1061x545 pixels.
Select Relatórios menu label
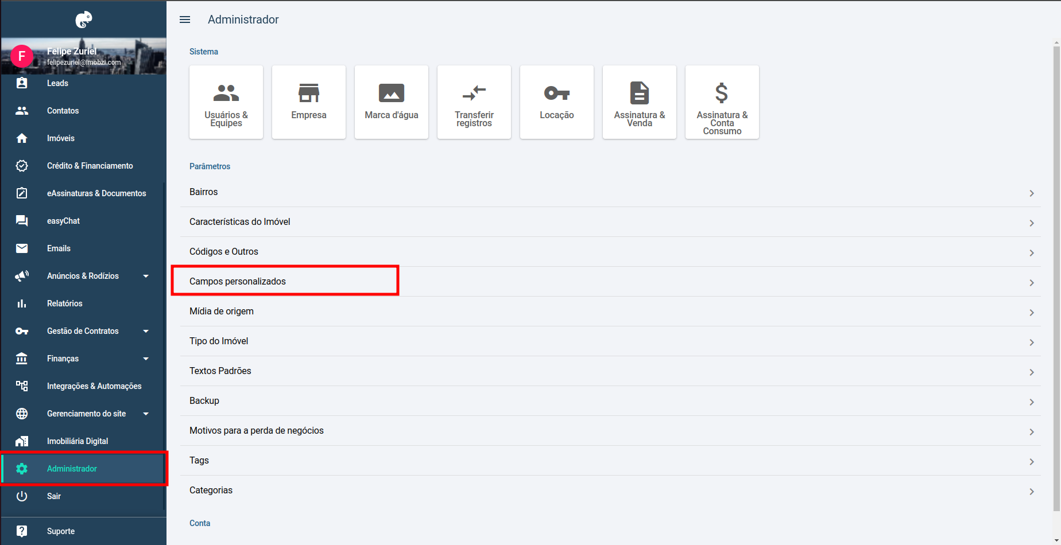pyautogui.click(x=64, y=303)
